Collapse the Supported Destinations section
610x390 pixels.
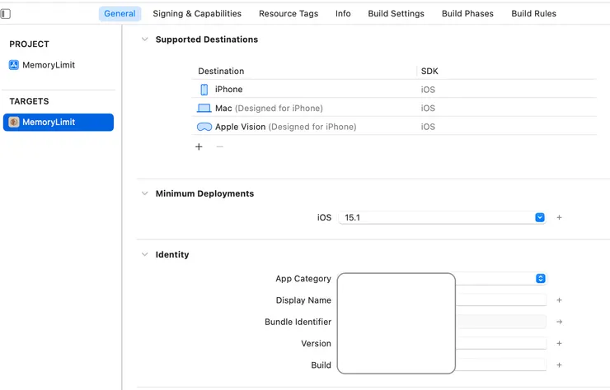145,39
